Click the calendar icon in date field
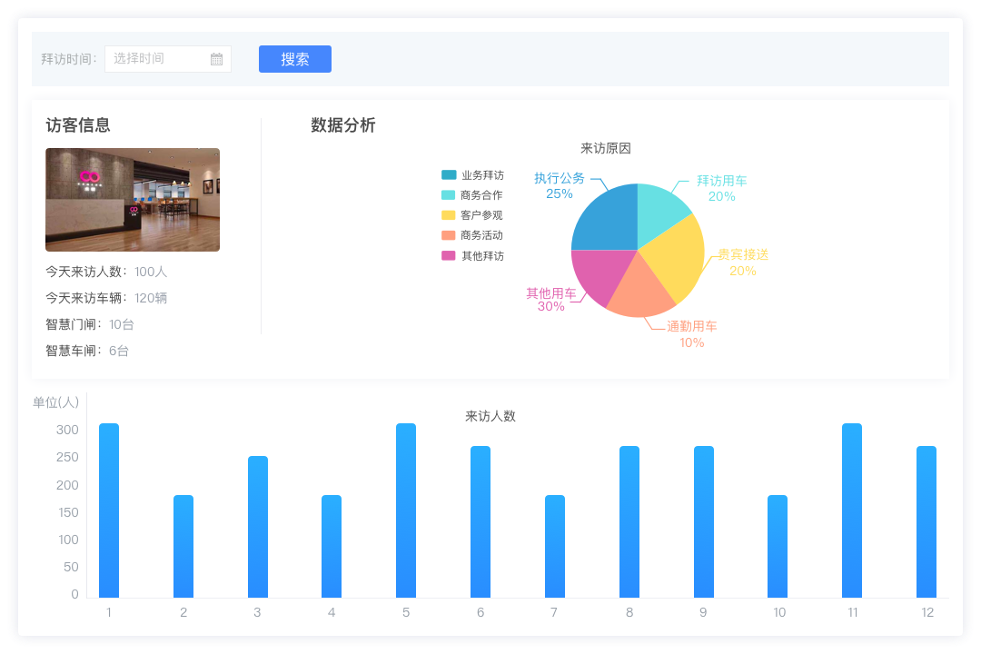This screenshot has height=654, width=981. coord(216,59)
